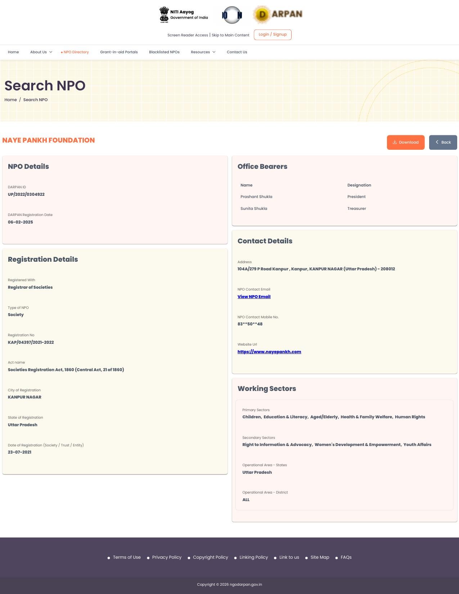
Task: Click the NAYE PANKH FOUNDATION title
Action: tap(49, 140)
